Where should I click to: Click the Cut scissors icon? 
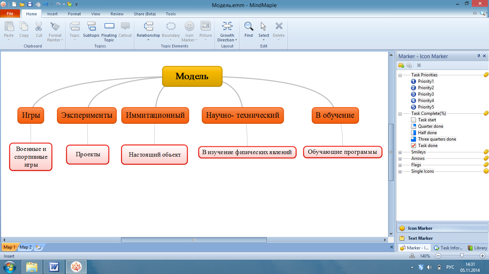click(39, 26)
